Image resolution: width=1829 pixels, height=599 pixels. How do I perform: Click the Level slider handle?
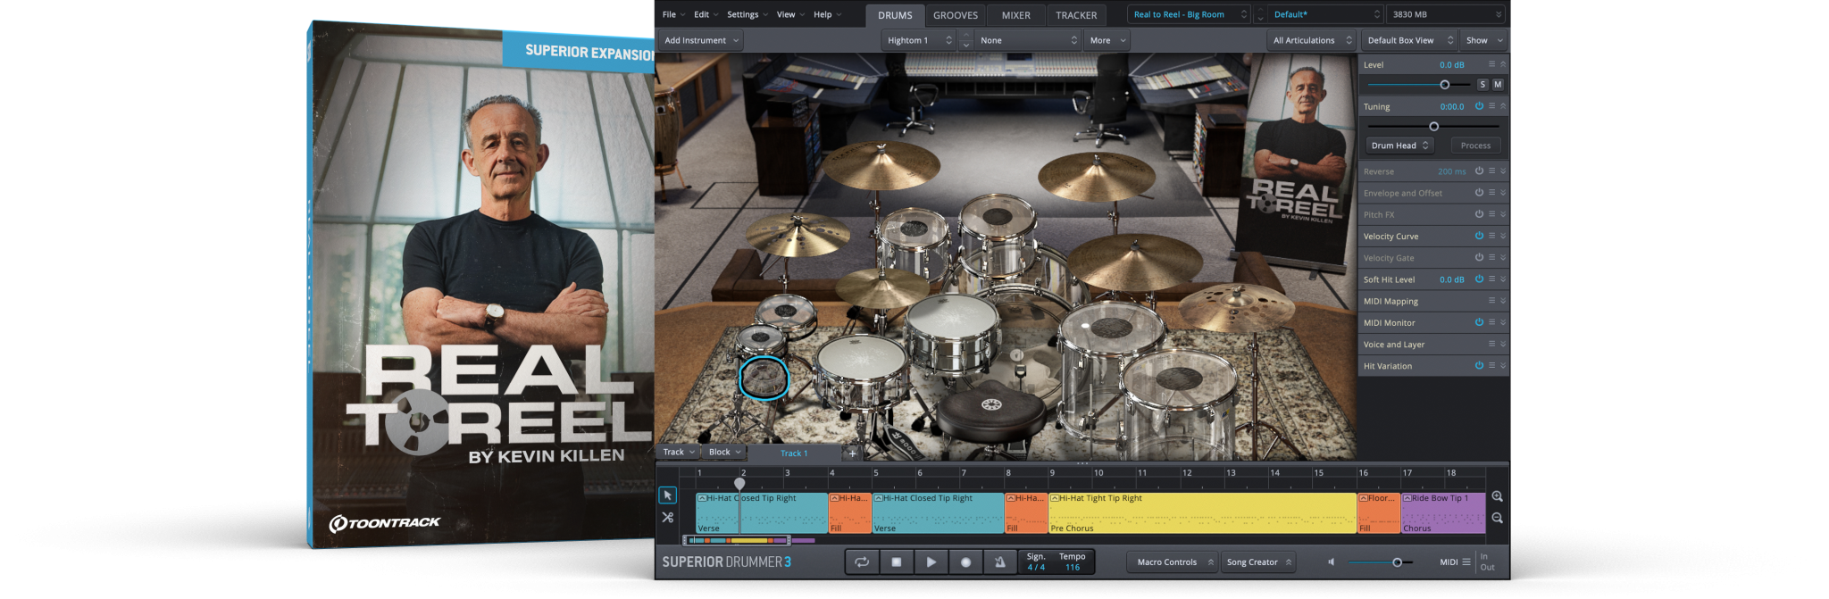[1444, 85]
